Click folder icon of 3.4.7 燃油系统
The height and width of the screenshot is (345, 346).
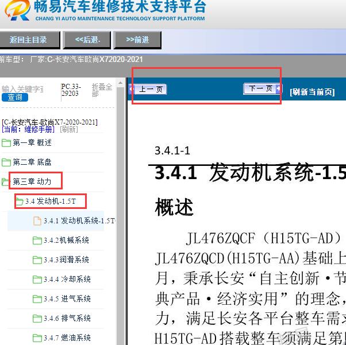coord(37,338)
